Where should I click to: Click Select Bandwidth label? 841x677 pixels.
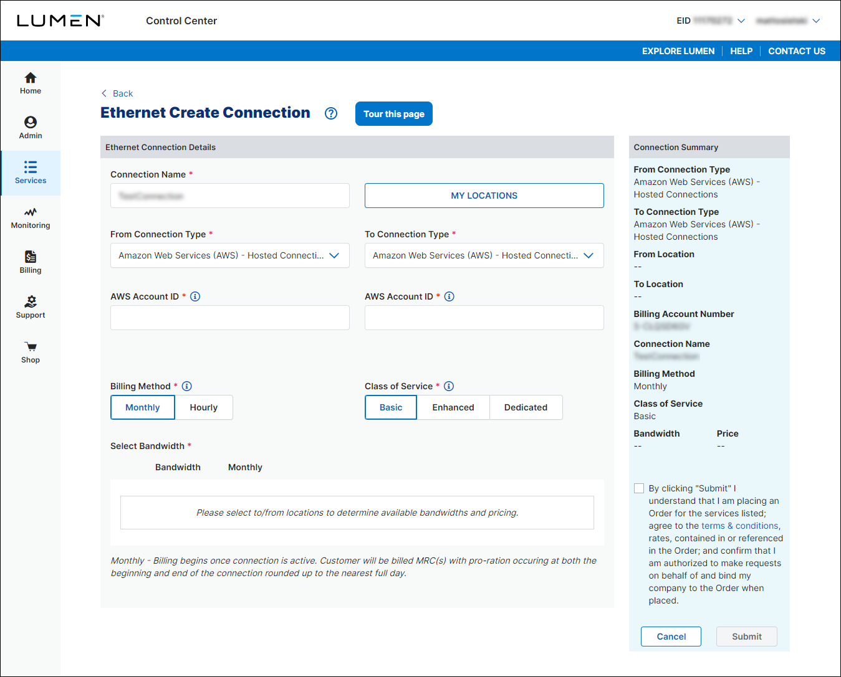pyautogui.click(x=147, y=446)
